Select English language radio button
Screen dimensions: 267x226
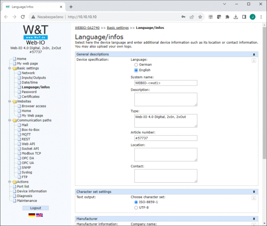[136, 70]
